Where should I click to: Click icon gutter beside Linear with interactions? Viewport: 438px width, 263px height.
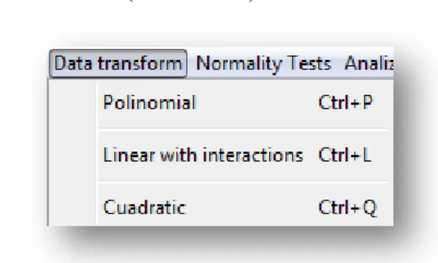click(x=73, y=155)
